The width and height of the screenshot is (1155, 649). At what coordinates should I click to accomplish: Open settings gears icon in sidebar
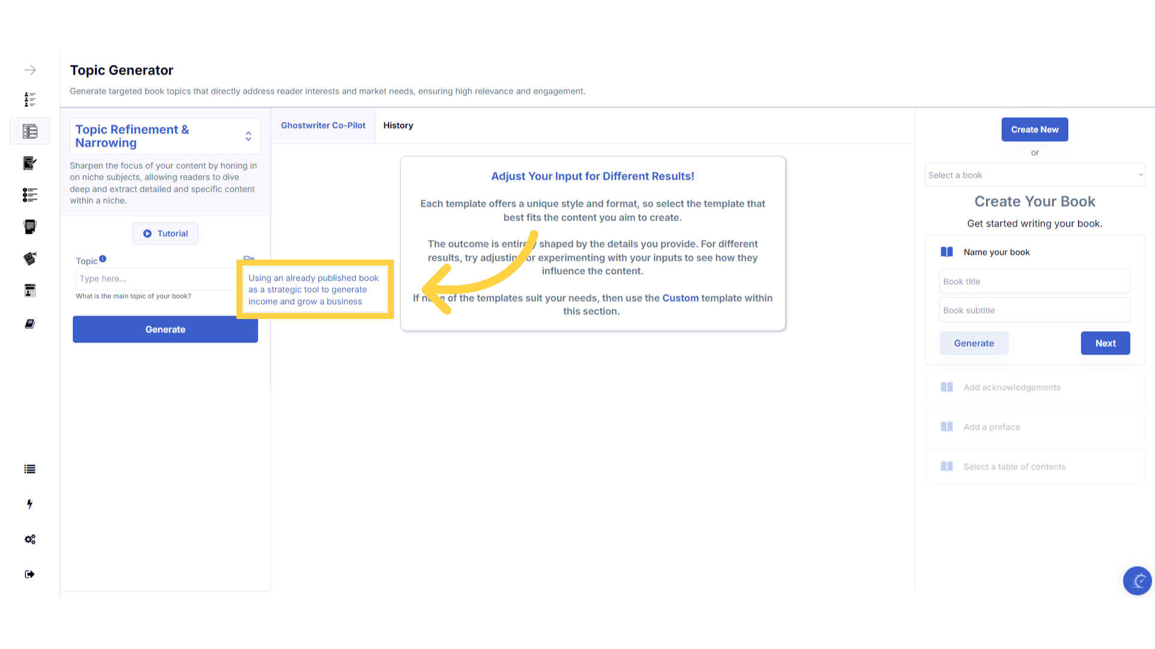[30, 539]
